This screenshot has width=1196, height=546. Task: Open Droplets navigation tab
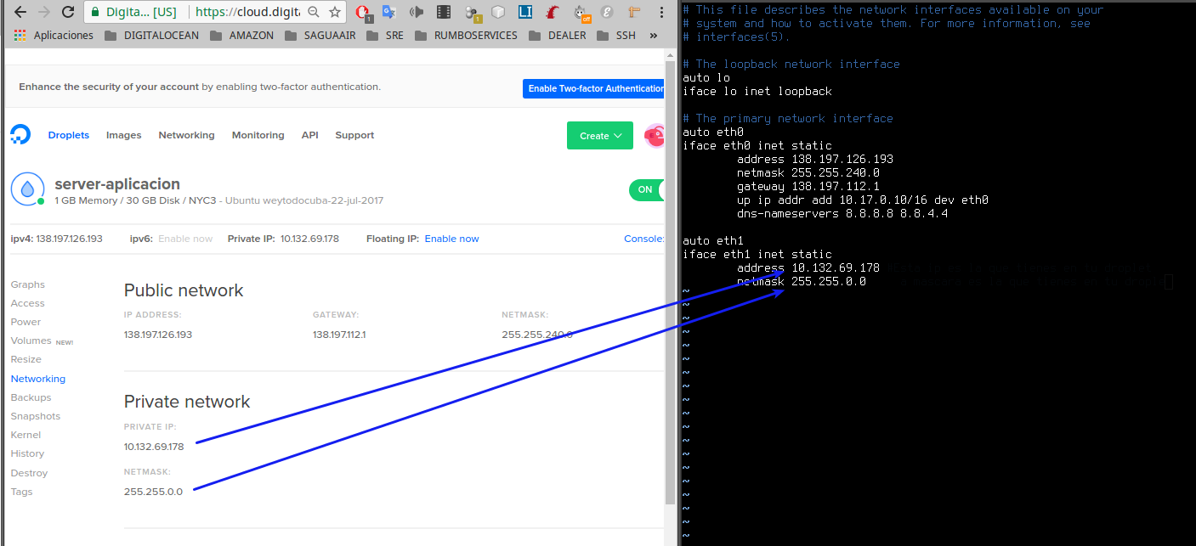click(69, 135)
